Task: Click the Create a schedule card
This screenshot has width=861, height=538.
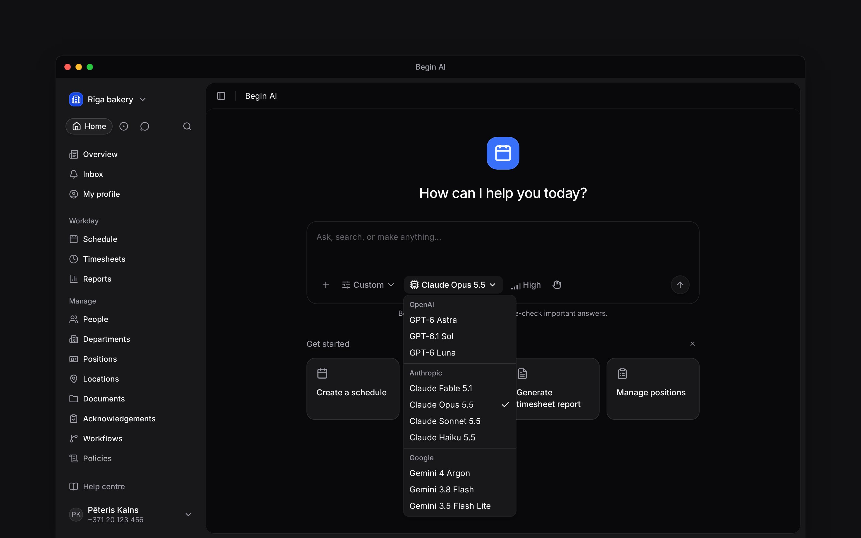Action: (353, 389)
